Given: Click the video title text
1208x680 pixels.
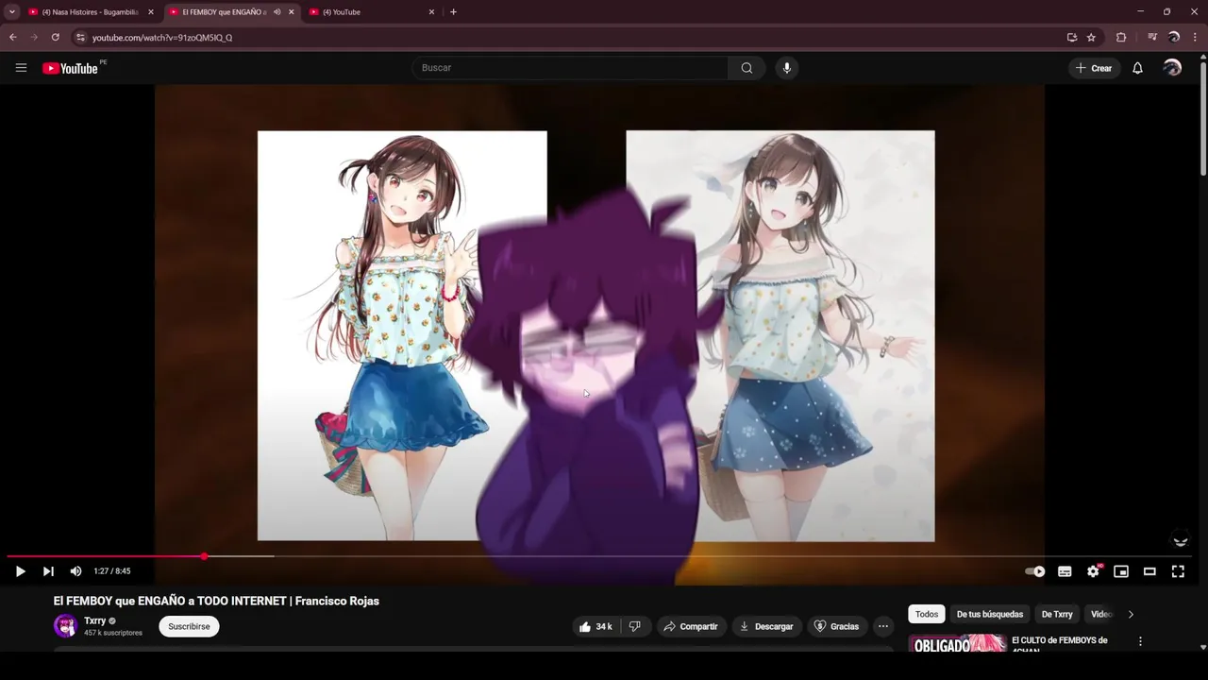Looking at the screenshot, I should 216,602.
